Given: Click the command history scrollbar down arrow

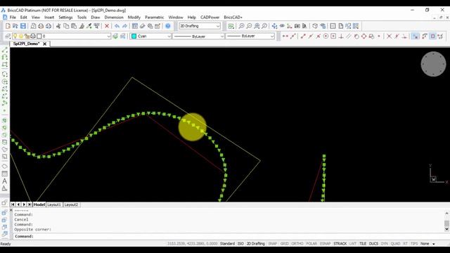Looking at the screenshot, I should [x=446, y=229].
